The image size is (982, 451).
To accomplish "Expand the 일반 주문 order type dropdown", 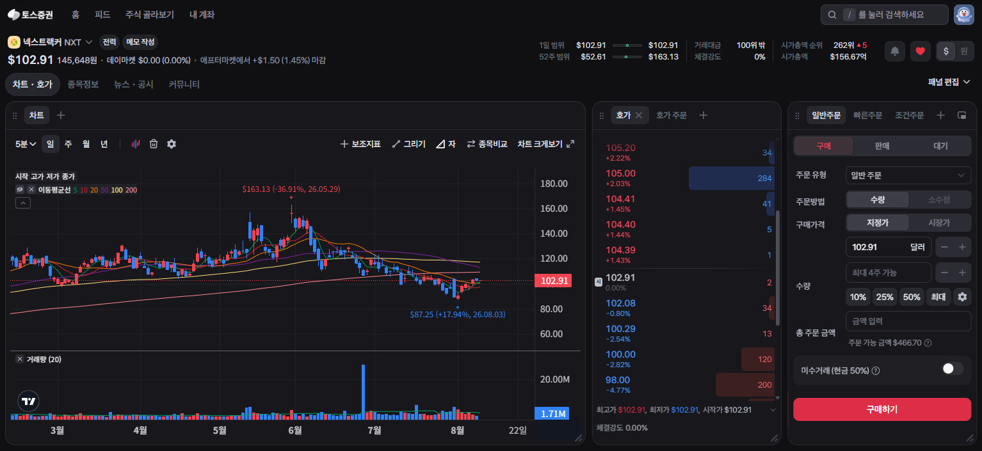I will 908,175.
